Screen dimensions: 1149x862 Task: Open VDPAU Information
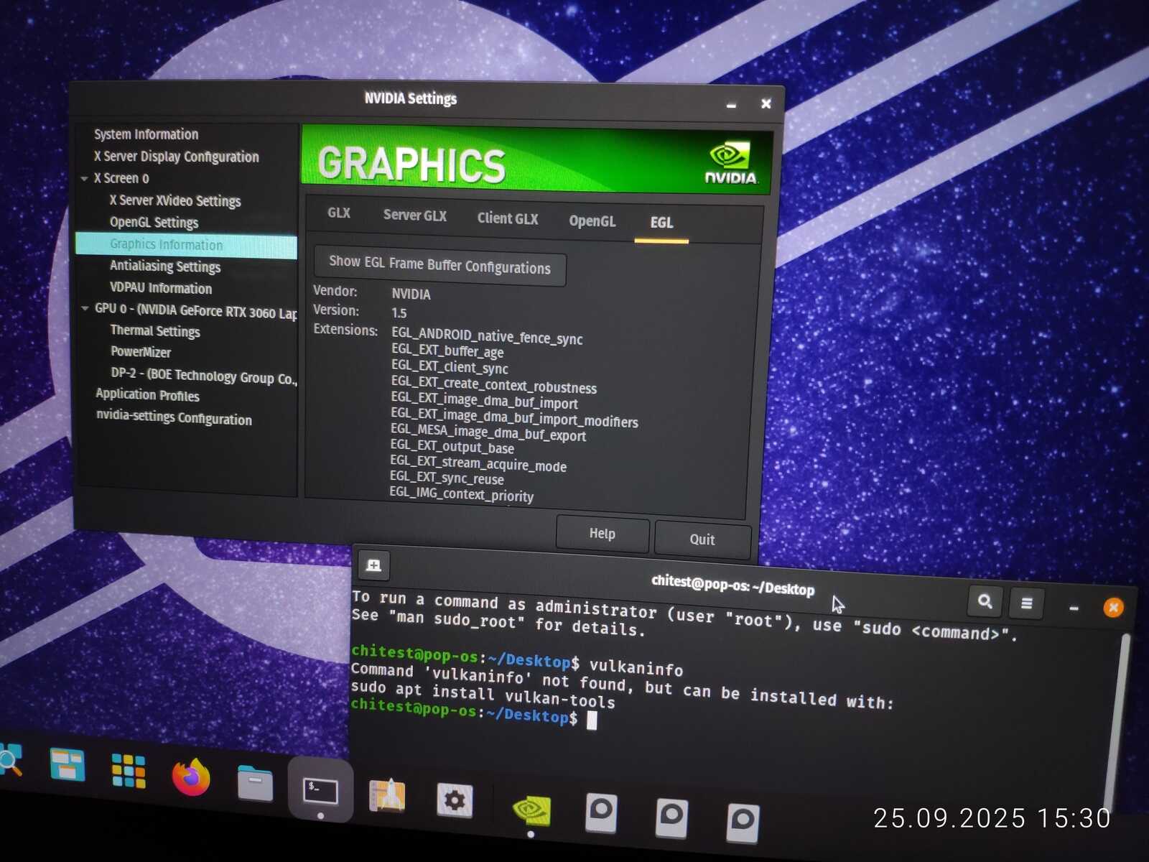(161, 288)
